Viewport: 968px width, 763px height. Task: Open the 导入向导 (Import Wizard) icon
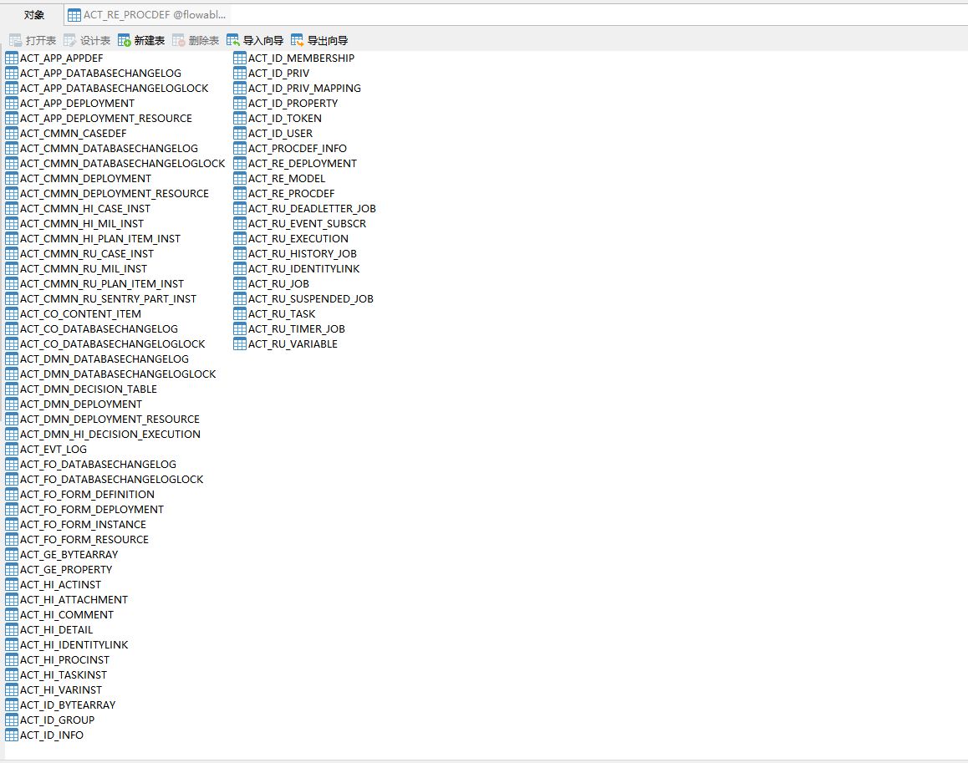click(233, 40)
